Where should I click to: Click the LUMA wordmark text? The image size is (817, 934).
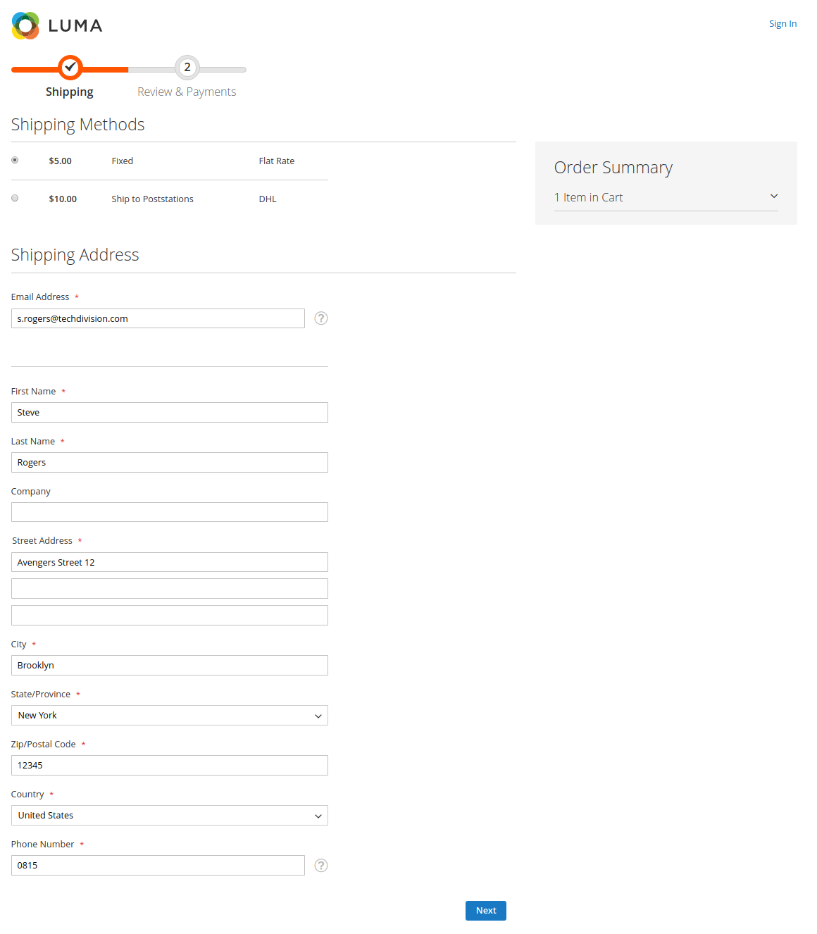(x=75, y=26)
